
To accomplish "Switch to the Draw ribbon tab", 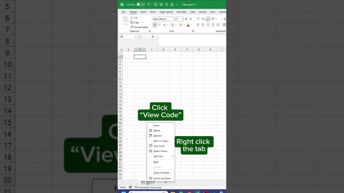I will [153, 12].
